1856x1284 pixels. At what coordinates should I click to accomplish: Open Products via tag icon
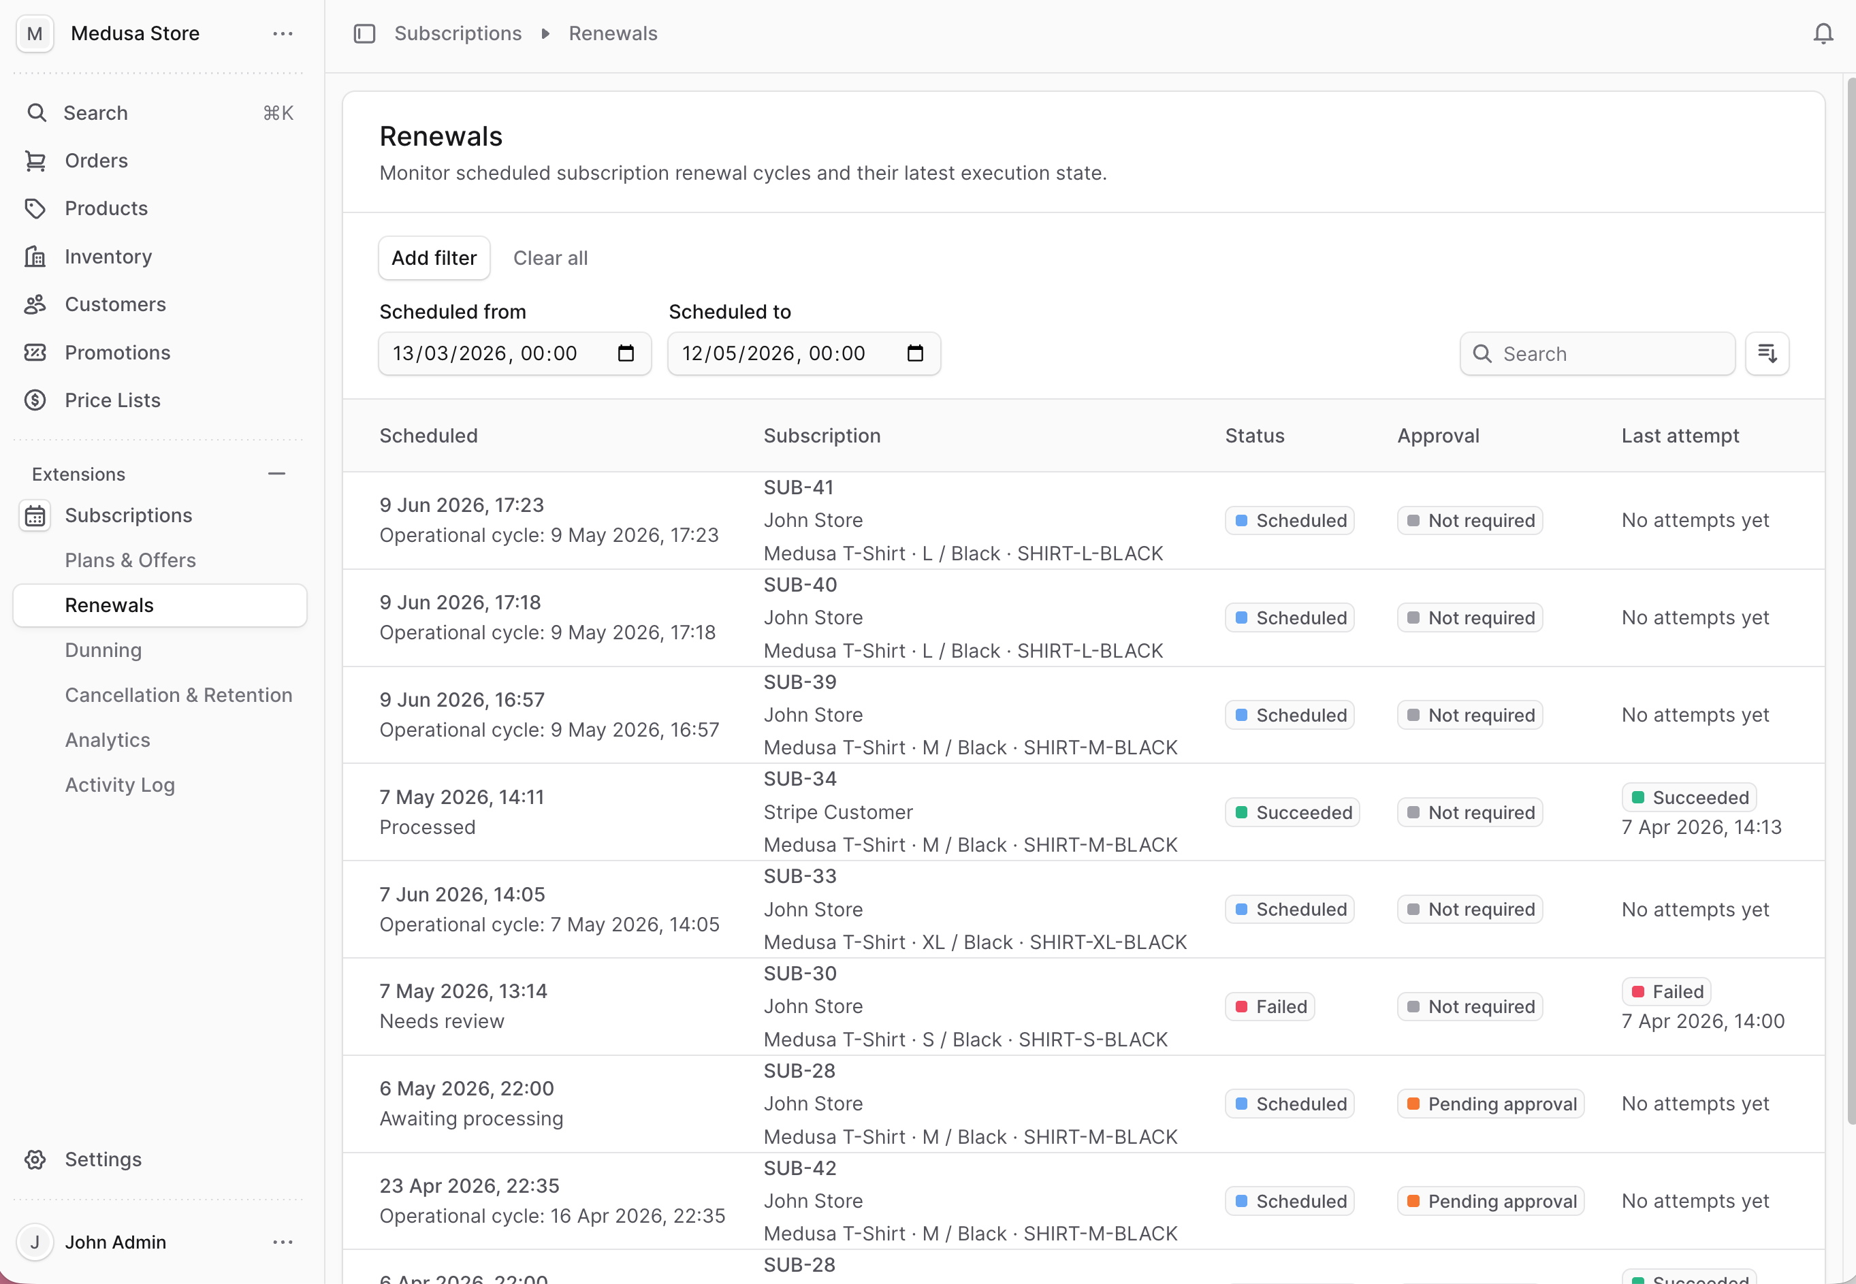pos(35,208)
